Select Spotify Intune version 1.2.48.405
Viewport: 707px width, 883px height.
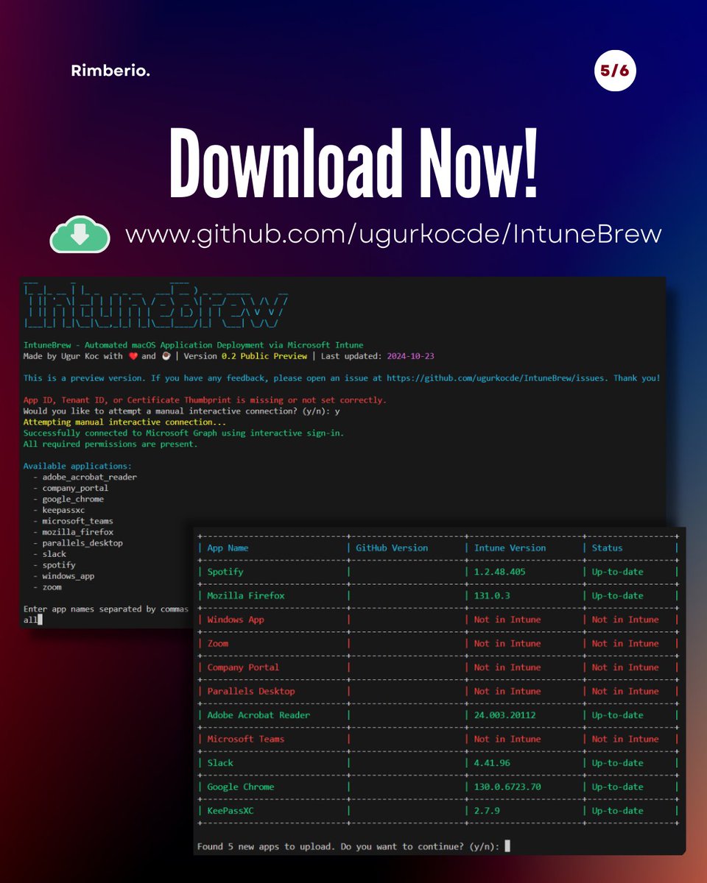click(501, 572)
